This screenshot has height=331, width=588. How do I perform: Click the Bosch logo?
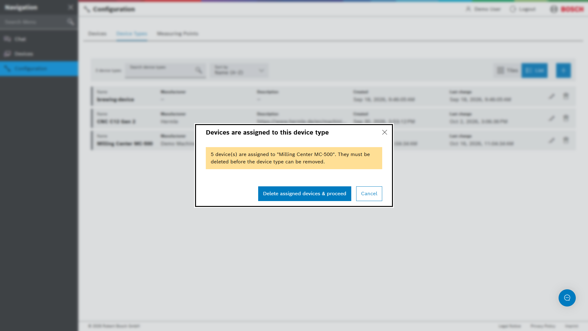pos(567,9)
